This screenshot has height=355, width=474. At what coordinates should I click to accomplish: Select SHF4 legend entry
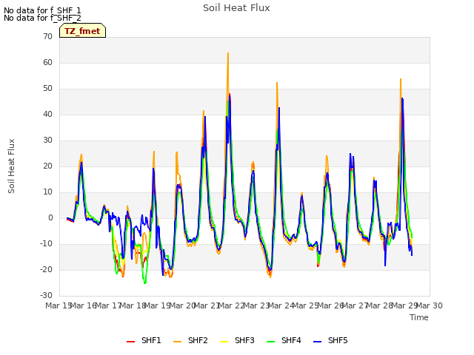point(284,340)
